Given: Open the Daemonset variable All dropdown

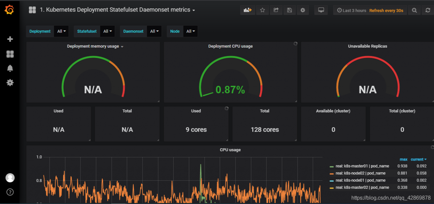Looking at the screenshot, I should [x=154, y=31].
